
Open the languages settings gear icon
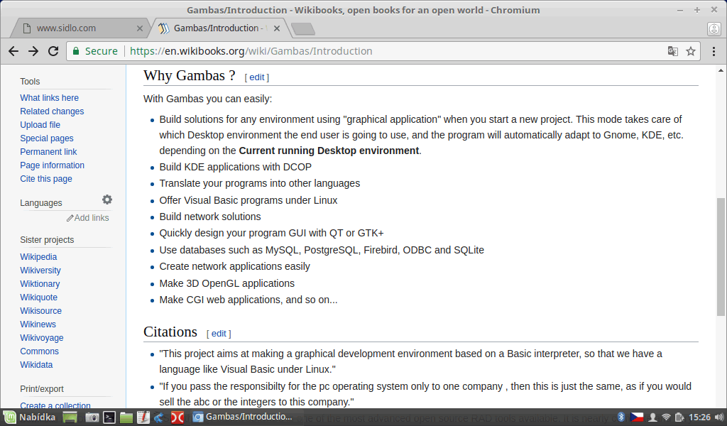[107, 200]
